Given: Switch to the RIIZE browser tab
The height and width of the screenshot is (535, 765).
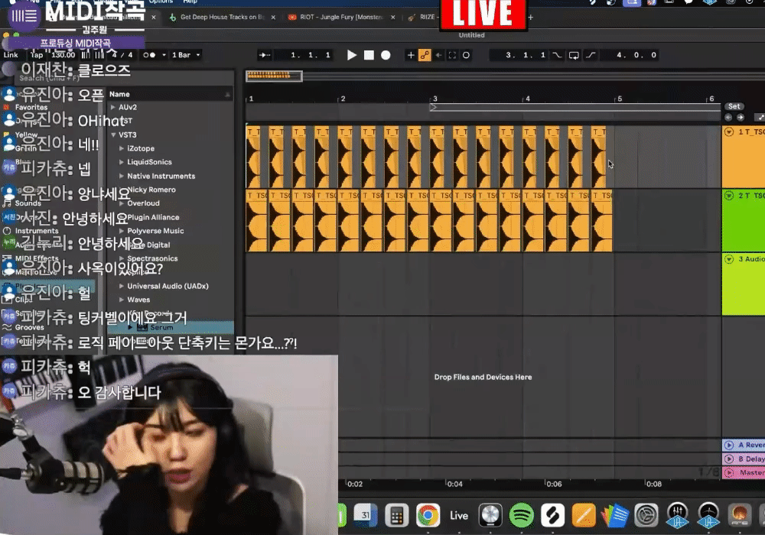Looking at the screenshot, I should (x=422, y=17).
